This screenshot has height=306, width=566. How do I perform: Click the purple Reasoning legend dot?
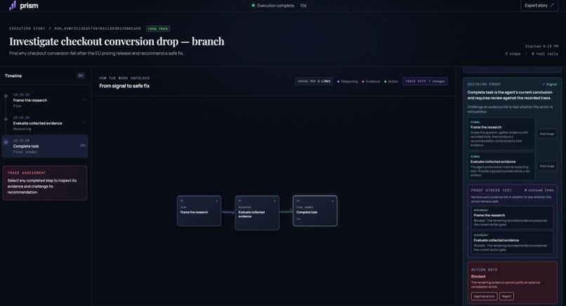[338, 81]
